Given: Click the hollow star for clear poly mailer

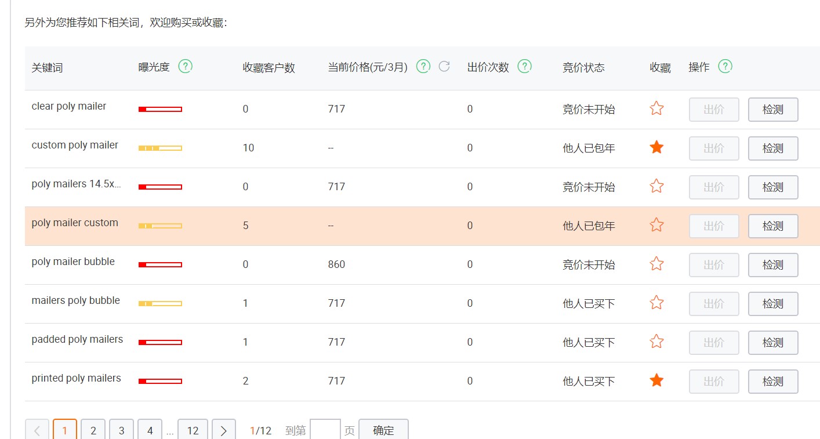Looking at the screenshot, I should click(x=656, y=108).
